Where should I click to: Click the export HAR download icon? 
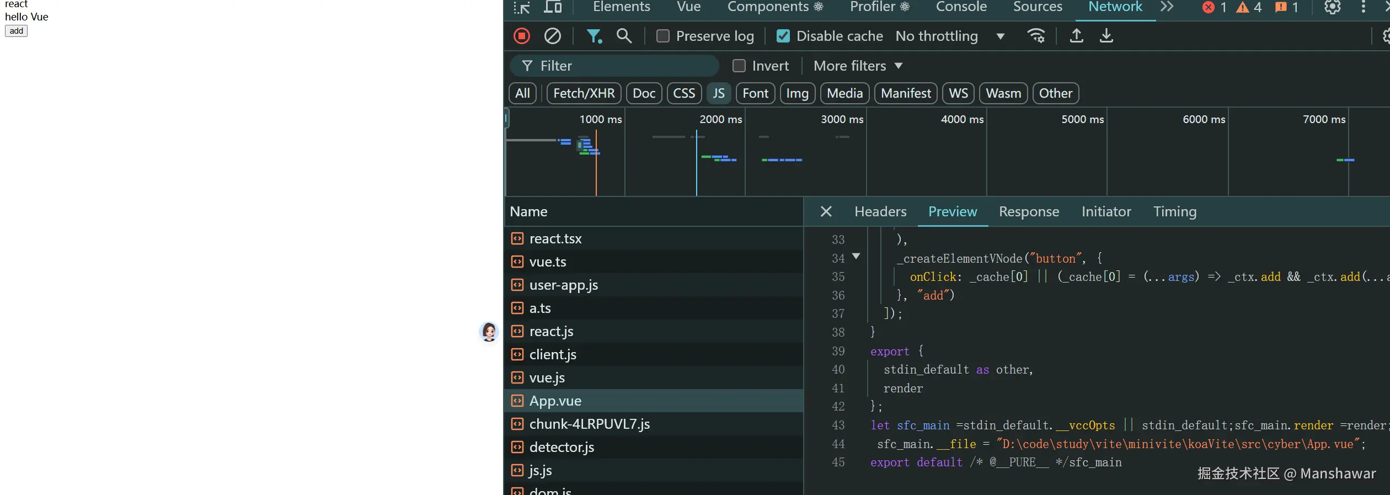[1106, 36]
